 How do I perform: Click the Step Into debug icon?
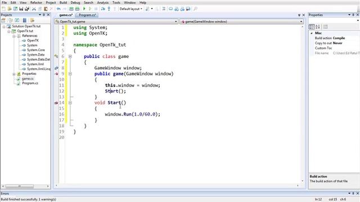pyautogui.click(x=109, y=9)
